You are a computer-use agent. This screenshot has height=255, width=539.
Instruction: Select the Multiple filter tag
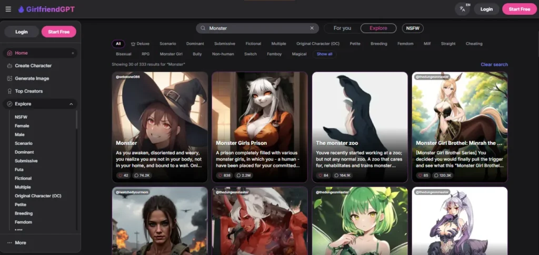point(279,44)
